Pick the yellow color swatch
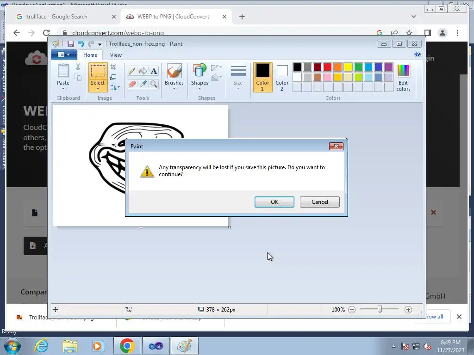This screenshot has width=474, height=355. coord(348,67)
